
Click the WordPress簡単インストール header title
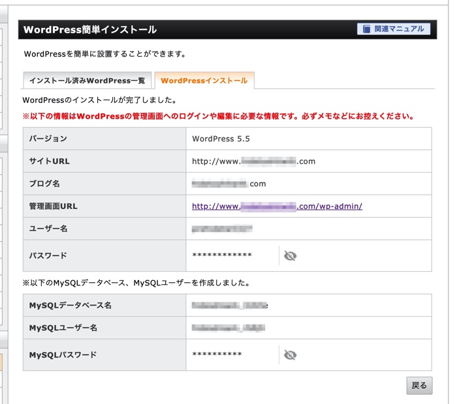tap(90, 30)
